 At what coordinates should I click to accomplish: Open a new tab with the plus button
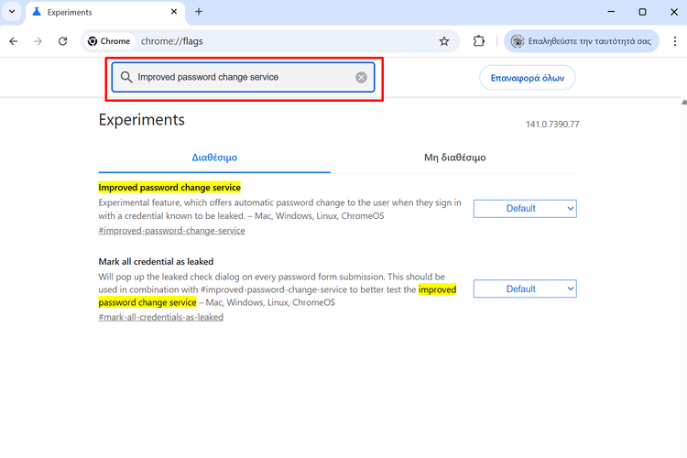199,12
